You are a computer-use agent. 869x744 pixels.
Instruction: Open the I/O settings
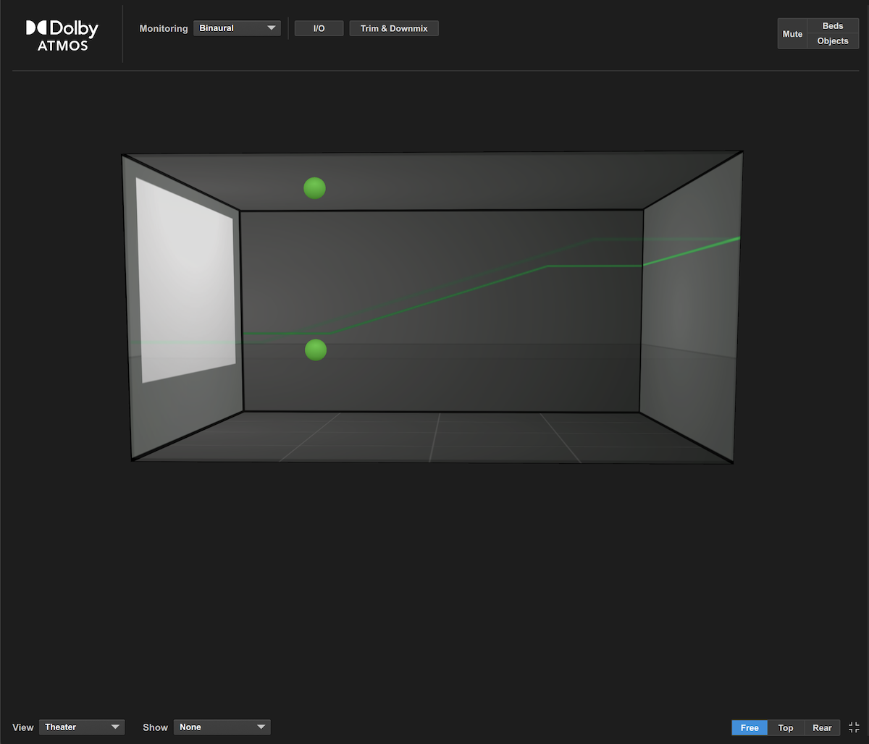pos(319,28)
